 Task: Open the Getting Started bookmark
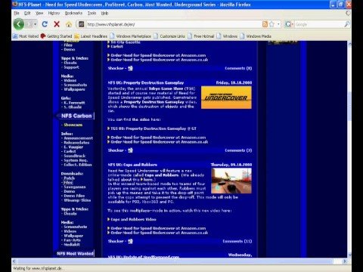(57, 36)
